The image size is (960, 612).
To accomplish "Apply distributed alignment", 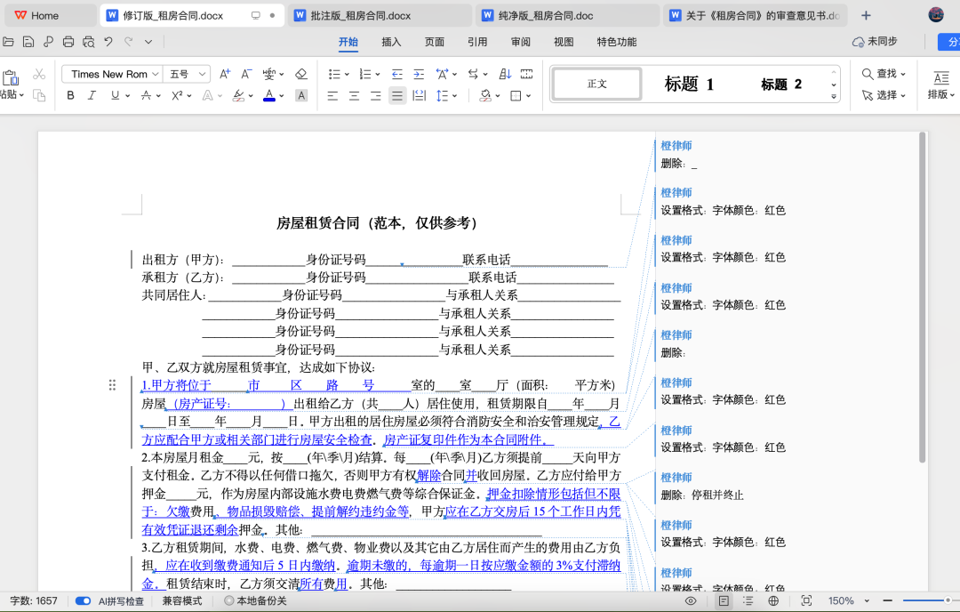I will 420,95.
